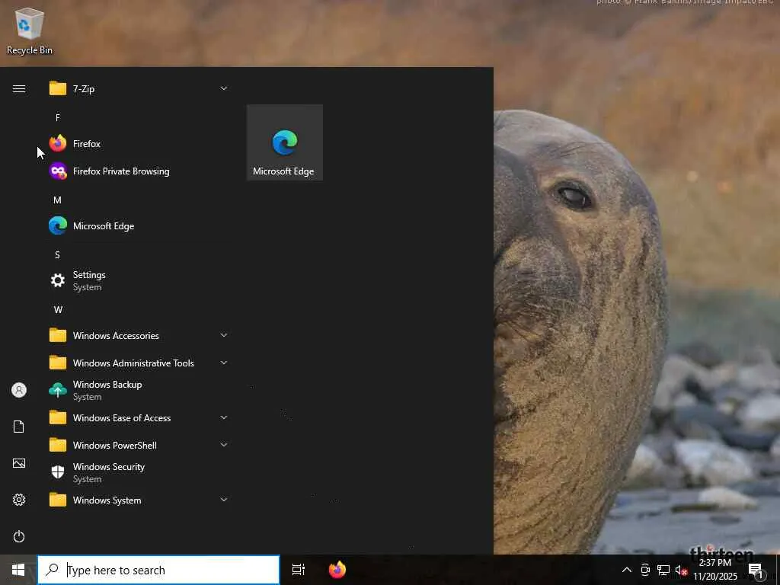The width and height of the screenshot is (780, 585).
Task: Open Settings gear in the Start sidebar
Action: tap(19, 500)
